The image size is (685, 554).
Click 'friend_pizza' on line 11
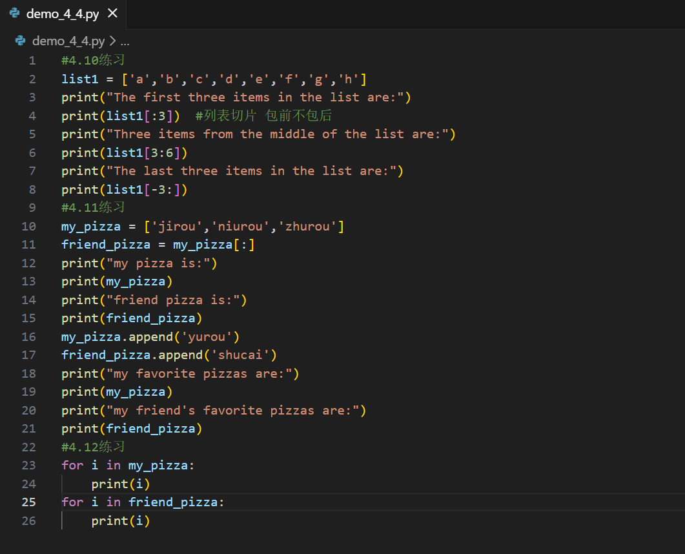click(x=106, y=245)
